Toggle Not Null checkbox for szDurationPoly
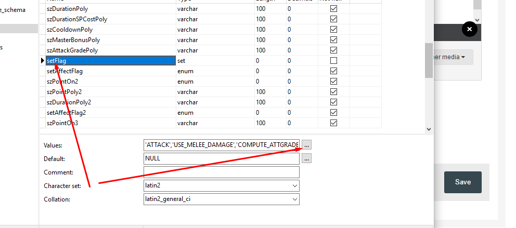The image size is (516, 228). pos(333,9)
